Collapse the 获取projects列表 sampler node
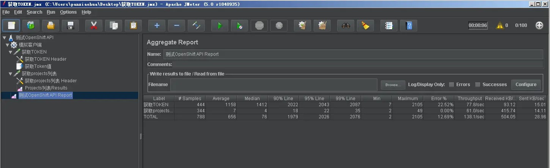 pyautogui.click(x=10, y=74)
